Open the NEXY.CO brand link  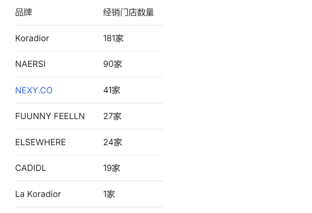click(x=34, y=90)
